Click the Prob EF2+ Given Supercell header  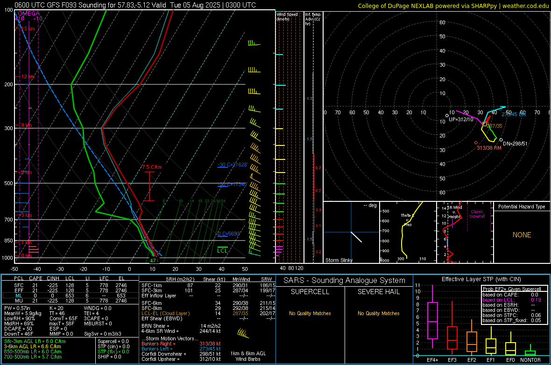(512, 289)
